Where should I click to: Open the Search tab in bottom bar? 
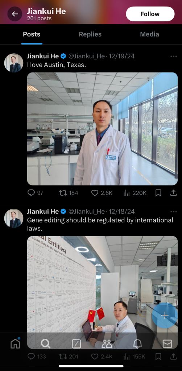pos(45,344)
